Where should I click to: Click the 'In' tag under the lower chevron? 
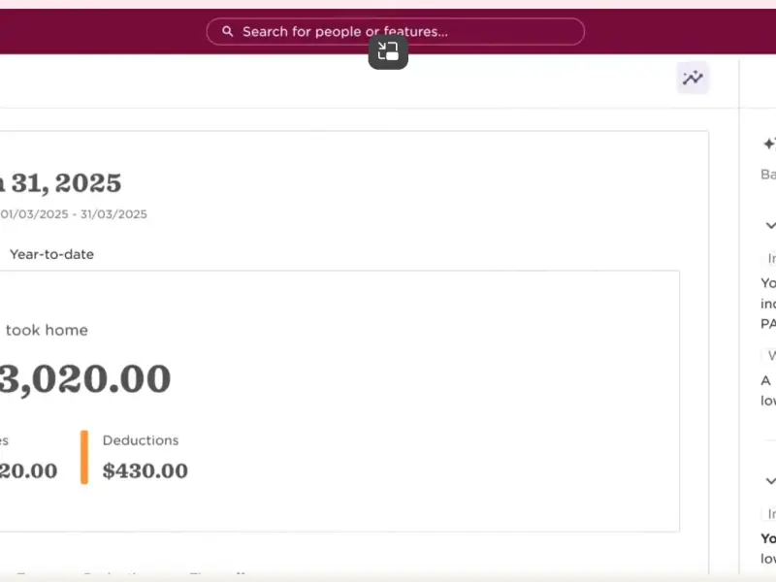770,514
